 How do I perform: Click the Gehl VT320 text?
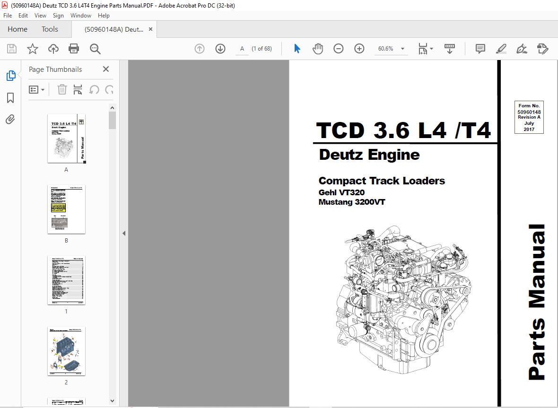[x=341, y=192]
